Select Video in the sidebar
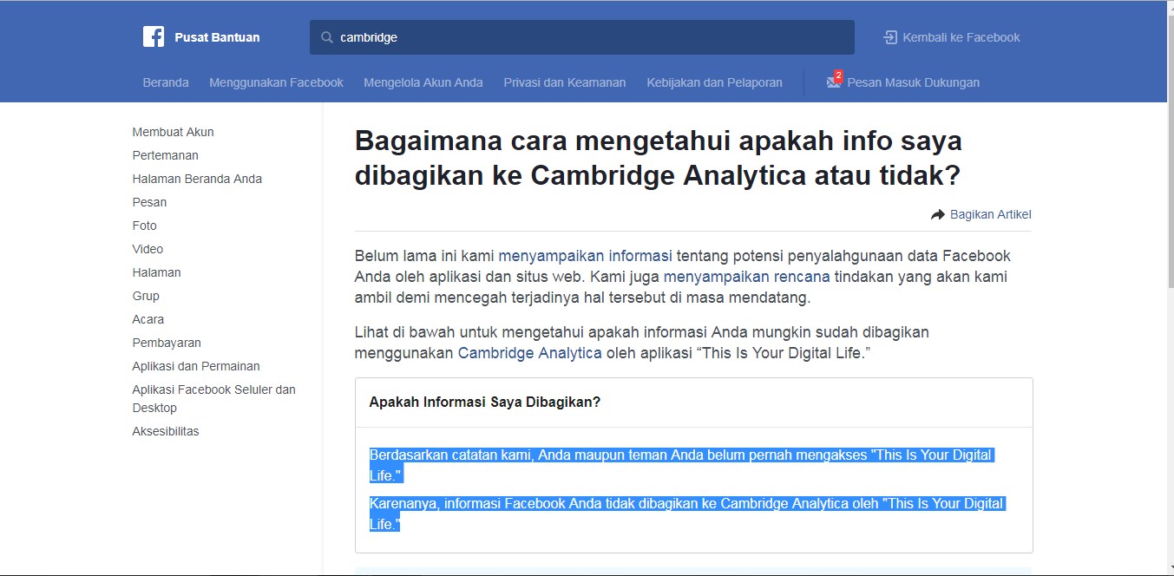The height and width of the screenshot is (576, 1174). (148, 249)
